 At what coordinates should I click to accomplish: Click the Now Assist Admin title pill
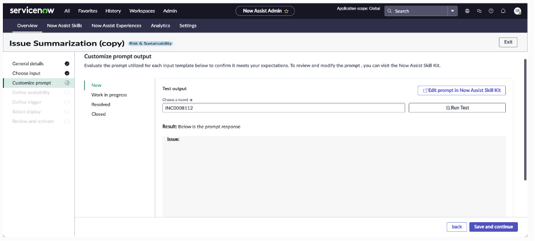(x=265, y=11)
